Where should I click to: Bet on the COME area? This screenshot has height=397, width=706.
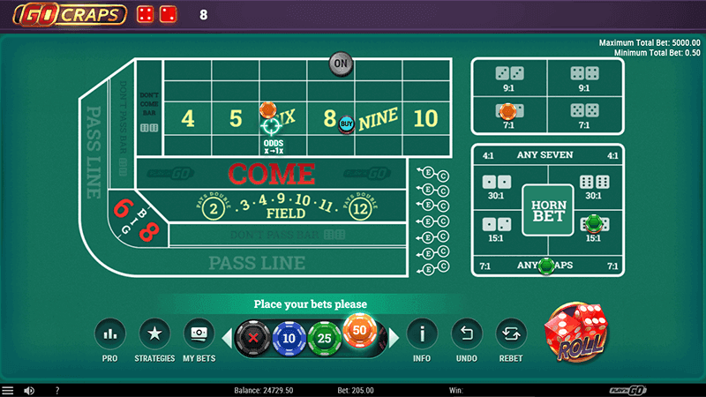[x=272, y=173]
